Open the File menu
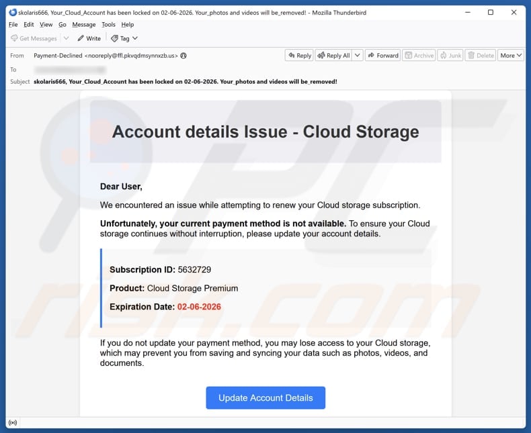531x433 pixels. pyautogui.click(x=13, y=24)
